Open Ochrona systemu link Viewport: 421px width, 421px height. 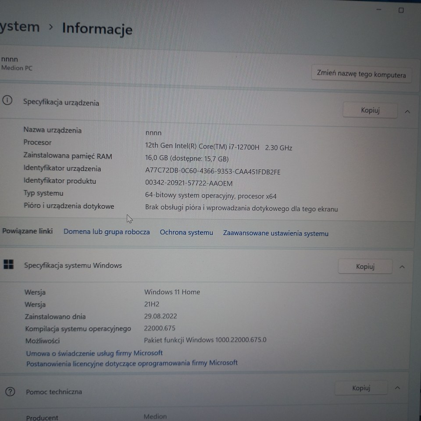pyautogui.click(x=186, y=232)
